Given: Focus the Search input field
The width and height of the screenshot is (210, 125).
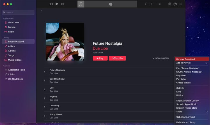Looking at the screenshot, I should coord(18,13).
